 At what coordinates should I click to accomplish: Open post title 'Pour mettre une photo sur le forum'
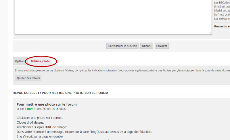coord(47,104)
